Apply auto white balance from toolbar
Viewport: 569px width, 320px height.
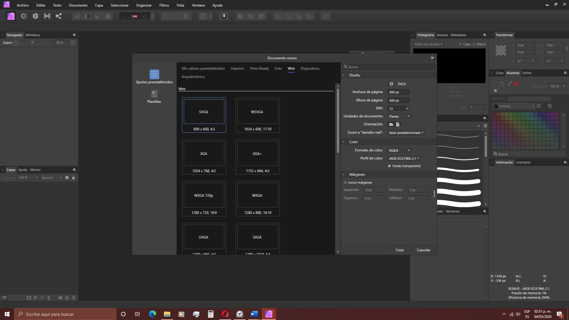[x=108, y=16]
